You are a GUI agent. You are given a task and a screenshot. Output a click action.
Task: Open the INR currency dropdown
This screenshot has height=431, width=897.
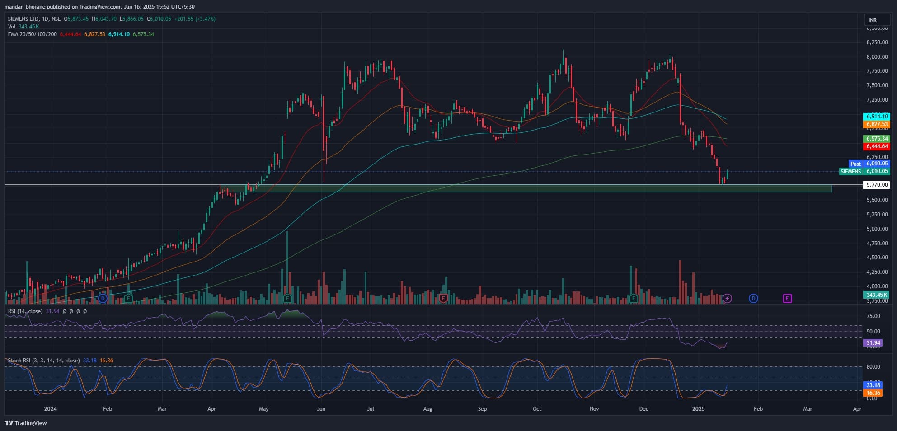[x=877, y=20]
